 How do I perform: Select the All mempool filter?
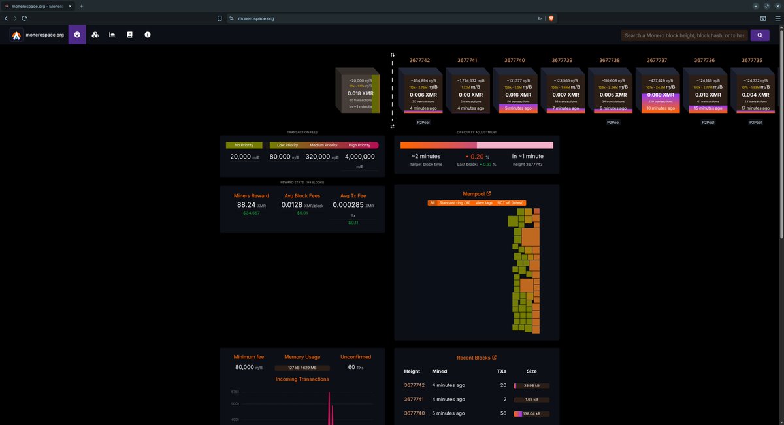point(432,203)
